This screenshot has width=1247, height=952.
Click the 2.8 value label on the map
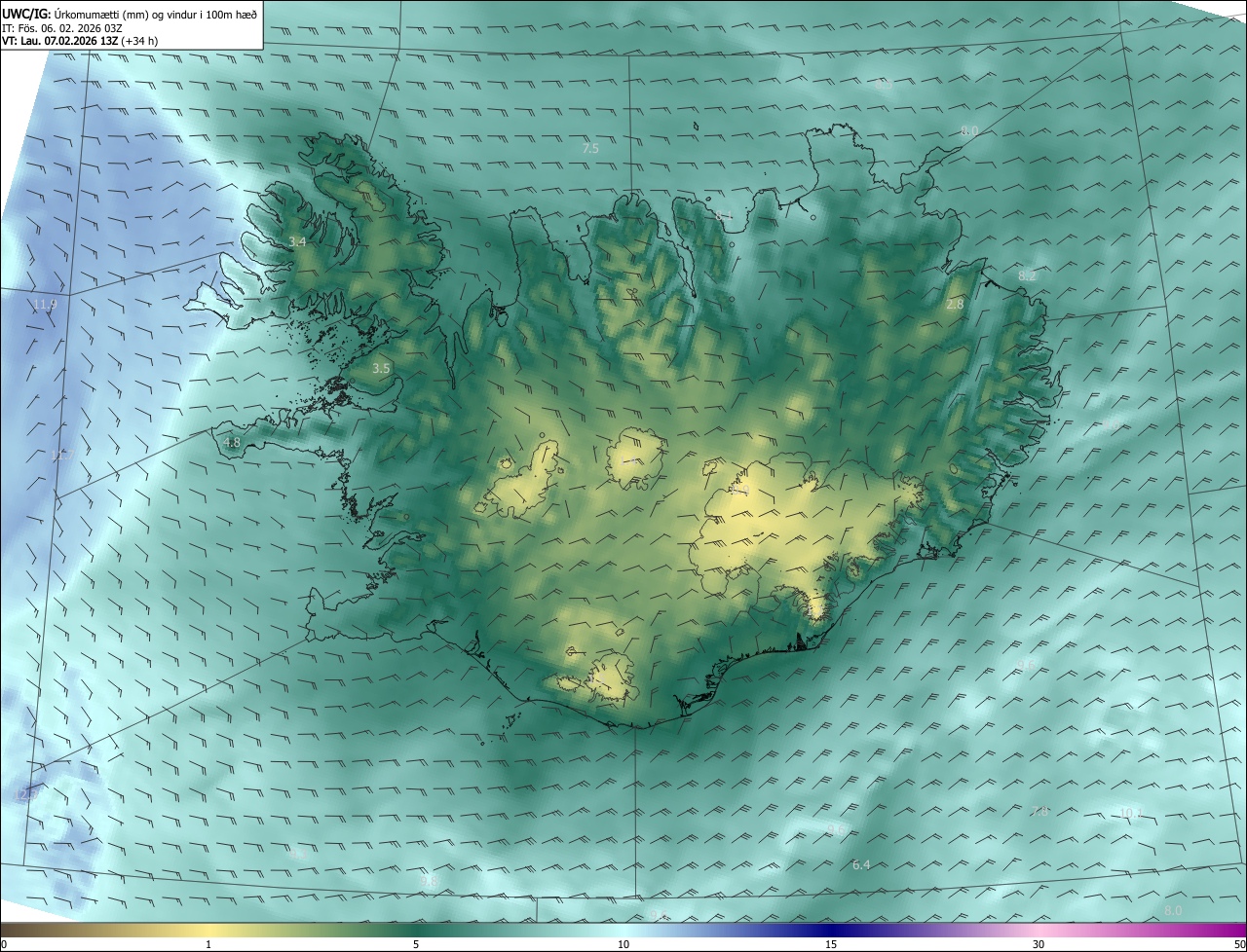point(955,304)
